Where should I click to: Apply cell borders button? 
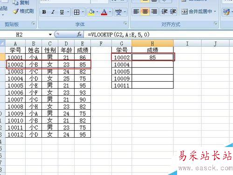coord(76,12)
